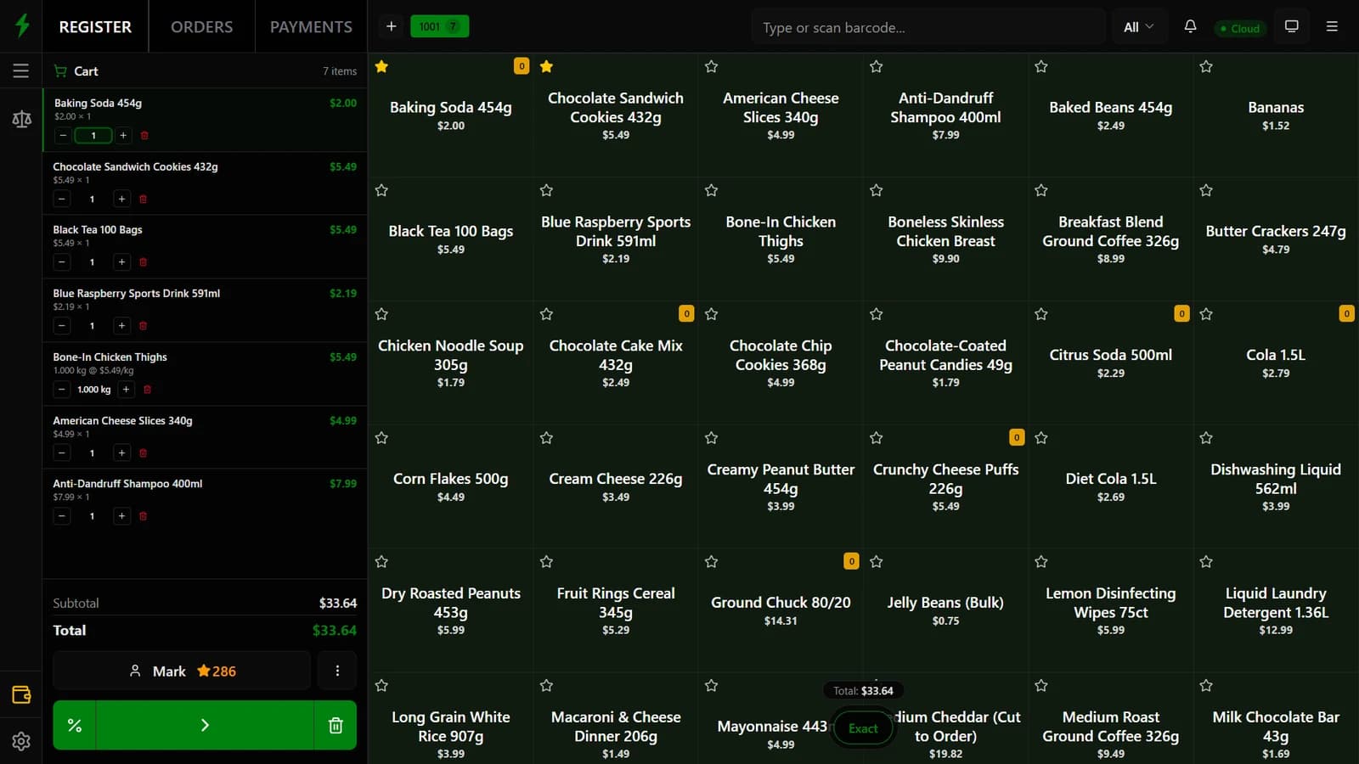Open the wallet cash drawer icon
Viewport: 1359px width, 764px height.
point(21,694)
